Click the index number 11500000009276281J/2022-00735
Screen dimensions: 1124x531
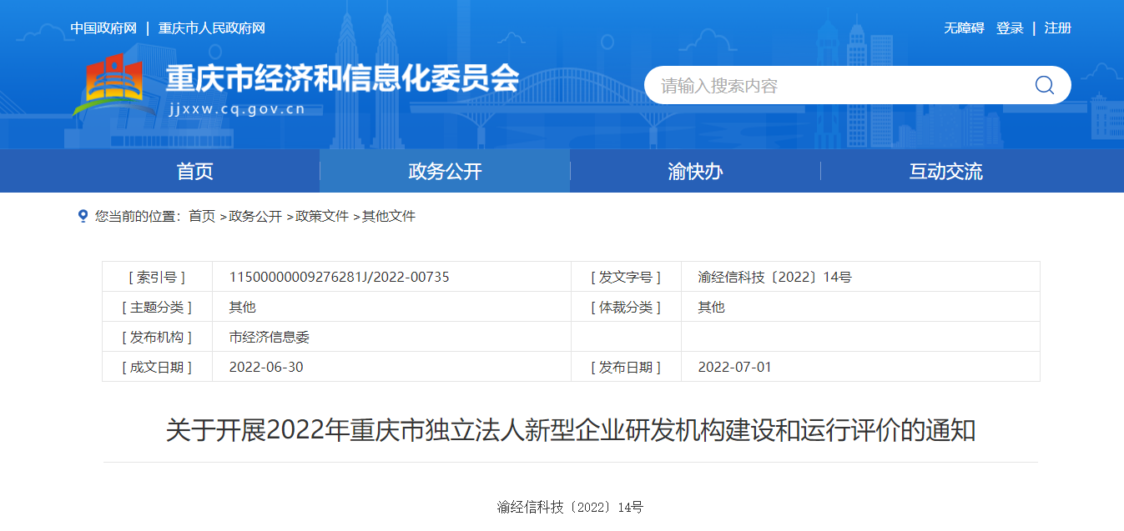pos(339,277)
